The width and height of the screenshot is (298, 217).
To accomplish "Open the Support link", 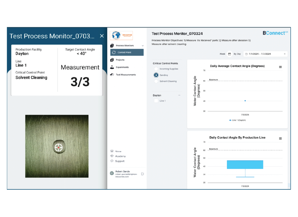I will click(119, 161).
